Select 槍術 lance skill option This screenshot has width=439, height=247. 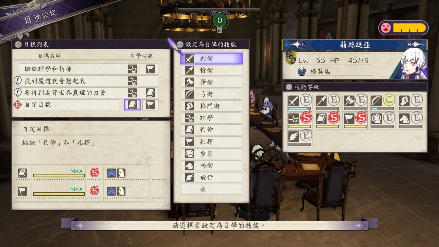pos(212,70)
